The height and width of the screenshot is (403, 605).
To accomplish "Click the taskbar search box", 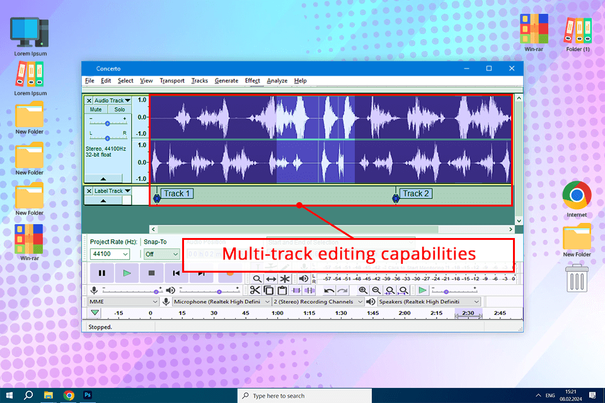I will 305,395.
